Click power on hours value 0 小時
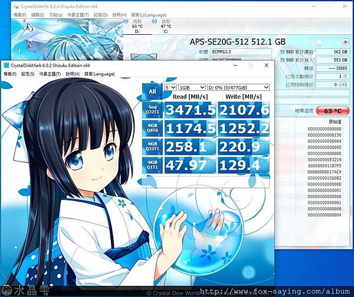Image resolution: width=354 pixels, height=297 pixels. [332, 85]
